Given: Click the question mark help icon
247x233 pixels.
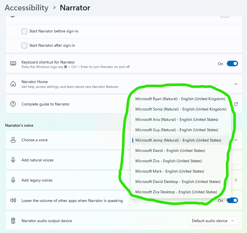Looking at the screenshot, I should [13, 104].
